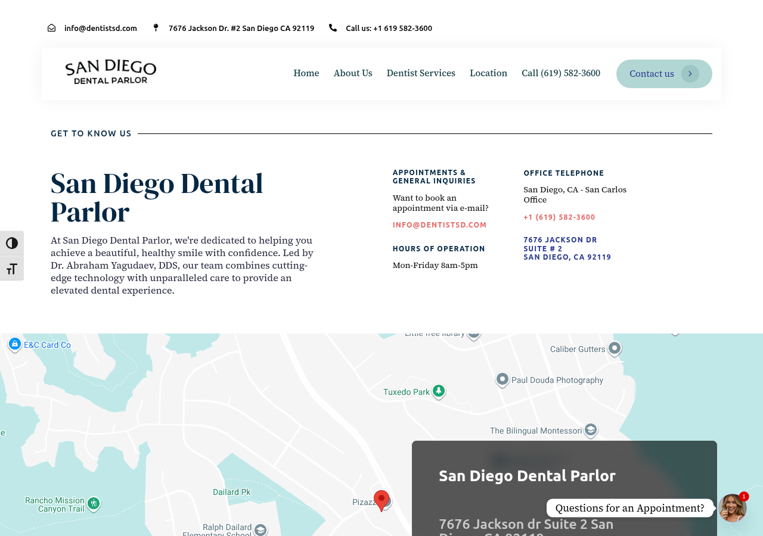The height and width of the screenshot is (536, 763).
Task: Click the OFFICE TELEPHONE heading
Action: click(564, 173)
